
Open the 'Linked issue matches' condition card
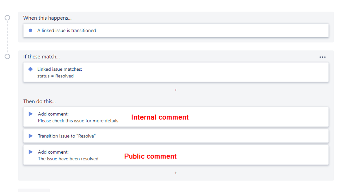coord(176,72)
